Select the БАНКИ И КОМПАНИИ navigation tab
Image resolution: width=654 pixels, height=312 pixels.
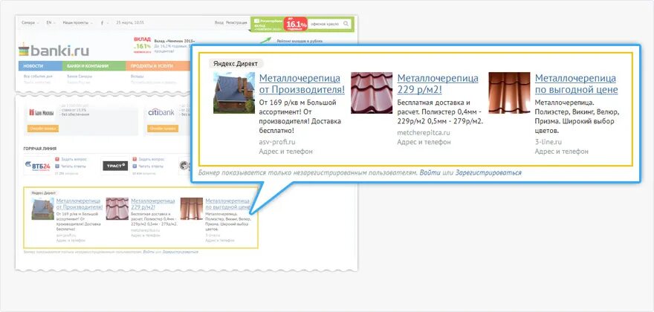[x=94, y=66]
